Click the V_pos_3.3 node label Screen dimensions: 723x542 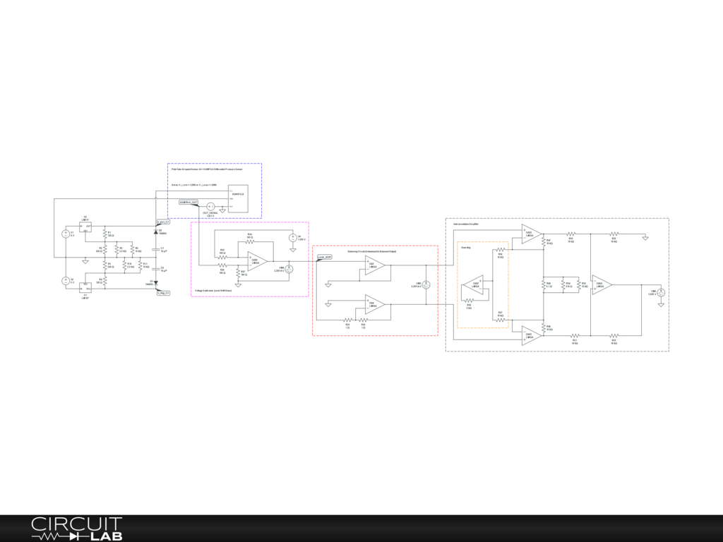click(163, 222)
